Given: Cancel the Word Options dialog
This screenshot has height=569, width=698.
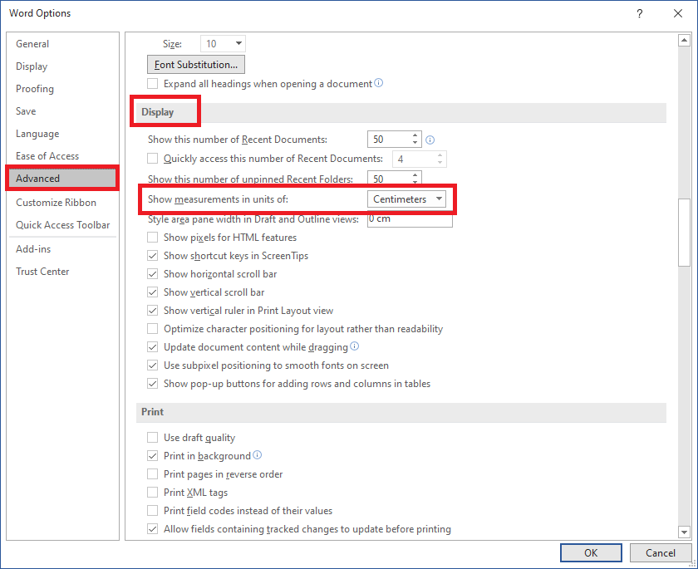Looking at the screenshot, I should pyautogui.click(x=660, y=552).
